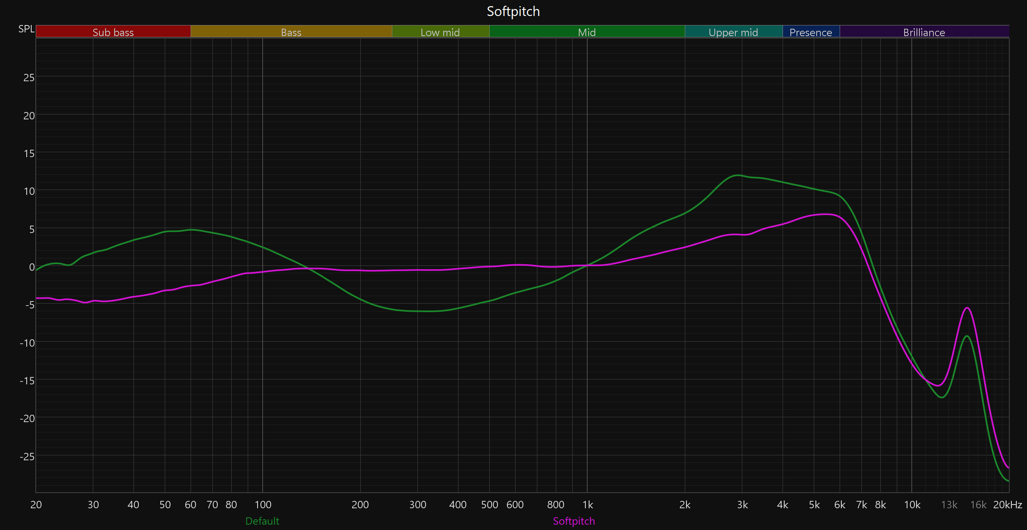Select the Presence band header
The width and height of the screenshot is (1027, 530).
click(811, 32)
